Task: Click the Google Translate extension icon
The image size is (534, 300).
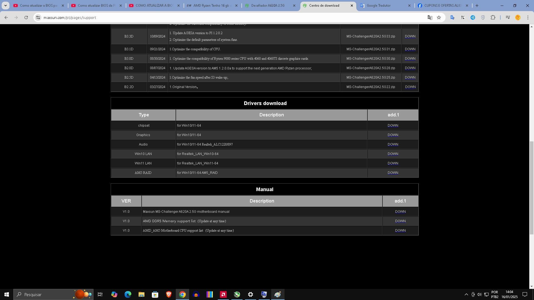Action: pos(453,17)
